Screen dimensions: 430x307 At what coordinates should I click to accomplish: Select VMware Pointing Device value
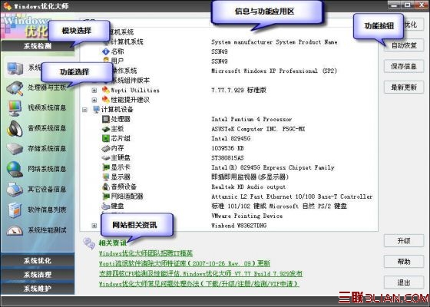click(246, 216)
